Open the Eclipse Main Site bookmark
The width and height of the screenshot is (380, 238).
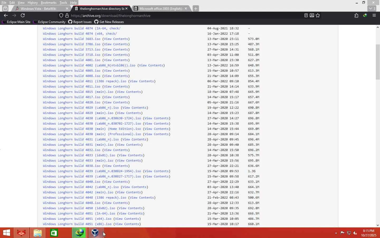[x=16, y=22]
